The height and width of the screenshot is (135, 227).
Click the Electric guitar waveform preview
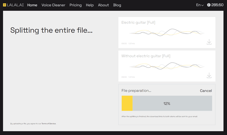tap(167, 32)
